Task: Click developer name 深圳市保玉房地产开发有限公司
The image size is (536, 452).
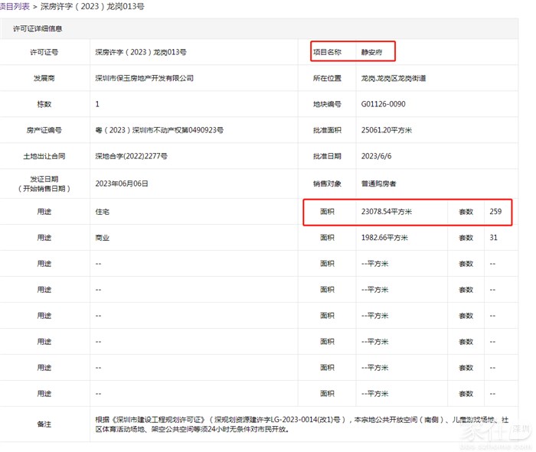Action: coord(144,78)
